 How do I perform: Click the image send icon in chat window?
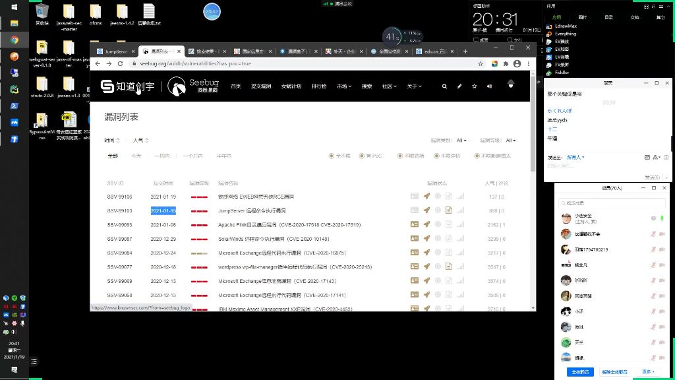pos(647,157)
